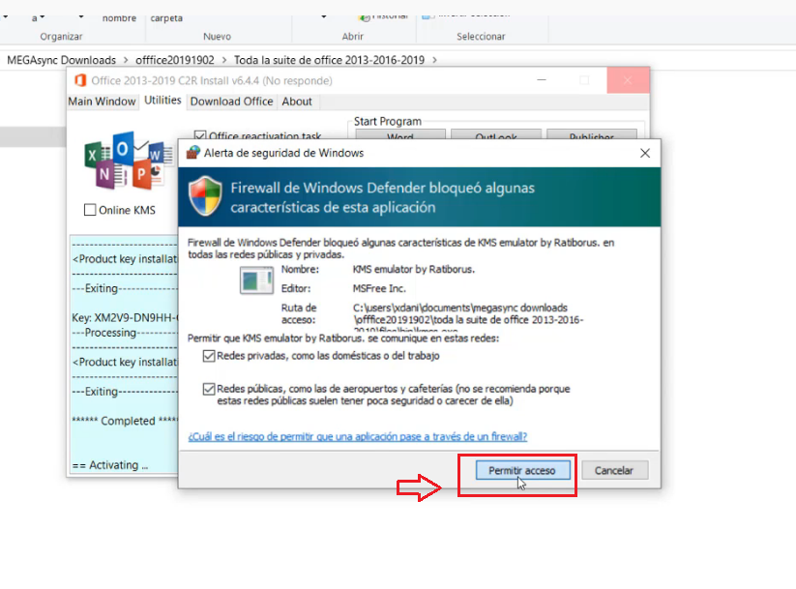Click the Seleccionar ribbon group label
This screenshot has height=589, width=796.
click(x=481, y=37)
